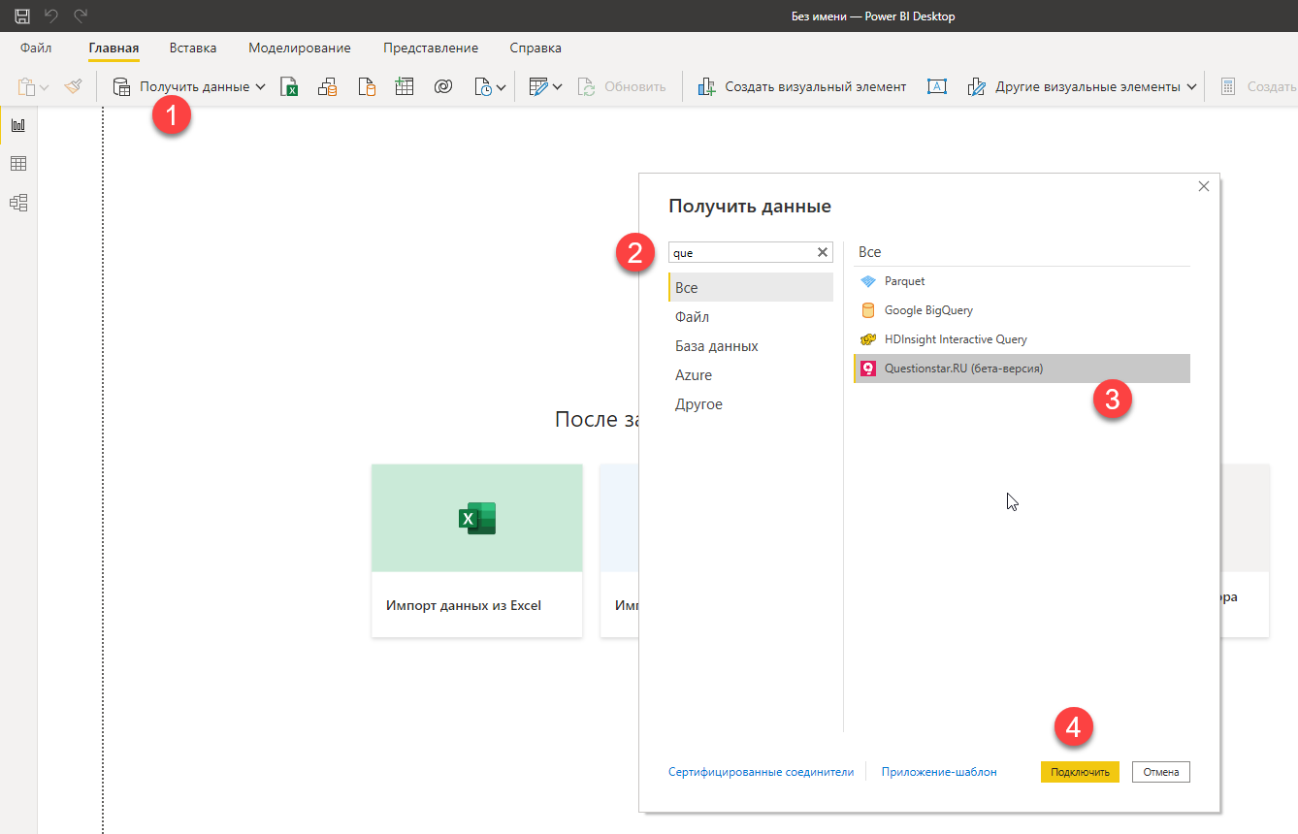The width and height of the screenshot is (1298, 834).
Task: Open the Файл menu
Action: (36, 48)
